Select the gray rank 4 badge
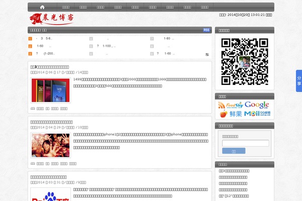 pos(91,39)
